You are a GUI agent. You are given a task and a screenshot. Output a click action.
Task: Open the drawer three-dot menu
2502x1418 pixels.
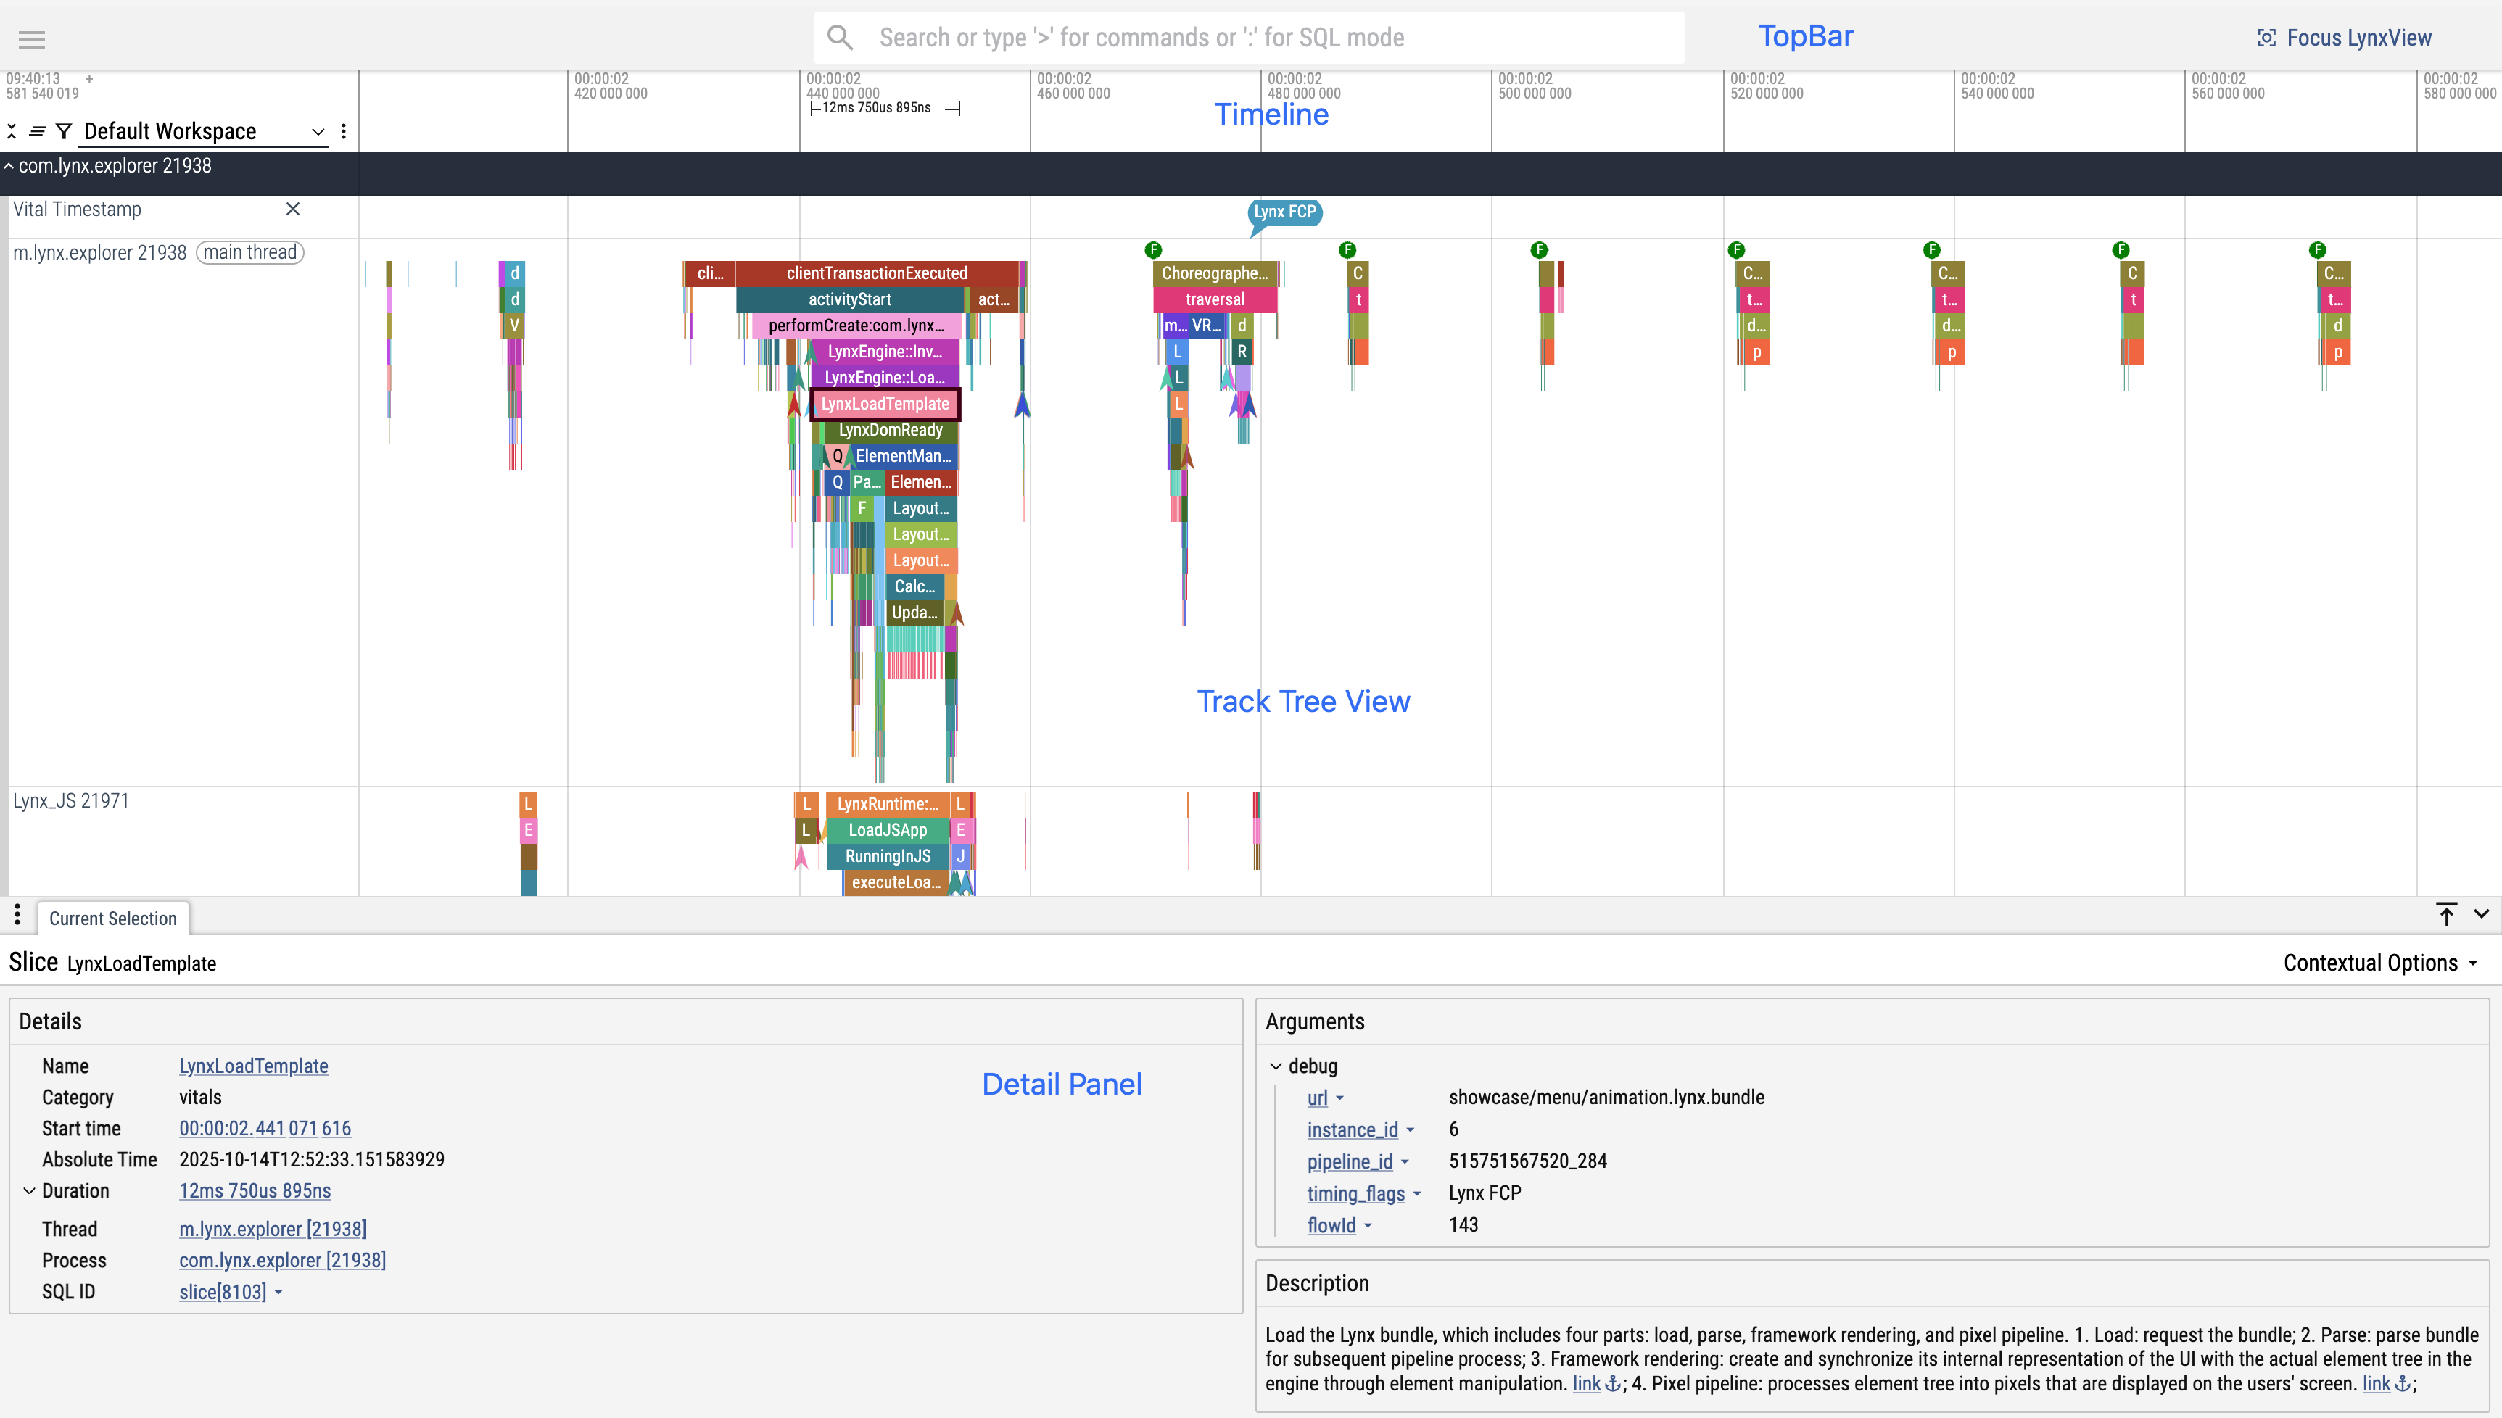click(17, 914)
